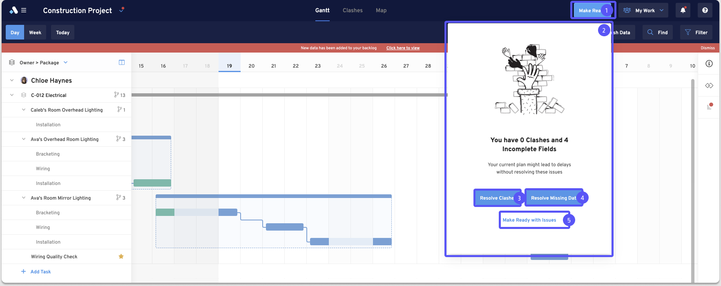This screenshot has width=721, height=286.
Task: Select the Wiring Quality Check row
Action: point(67,257)
